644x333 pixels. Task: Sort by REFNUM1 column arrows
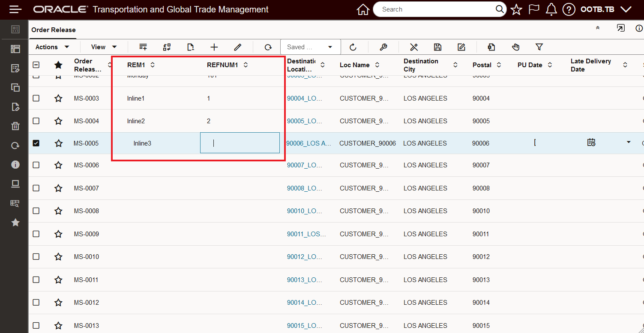tap(246, 65)
